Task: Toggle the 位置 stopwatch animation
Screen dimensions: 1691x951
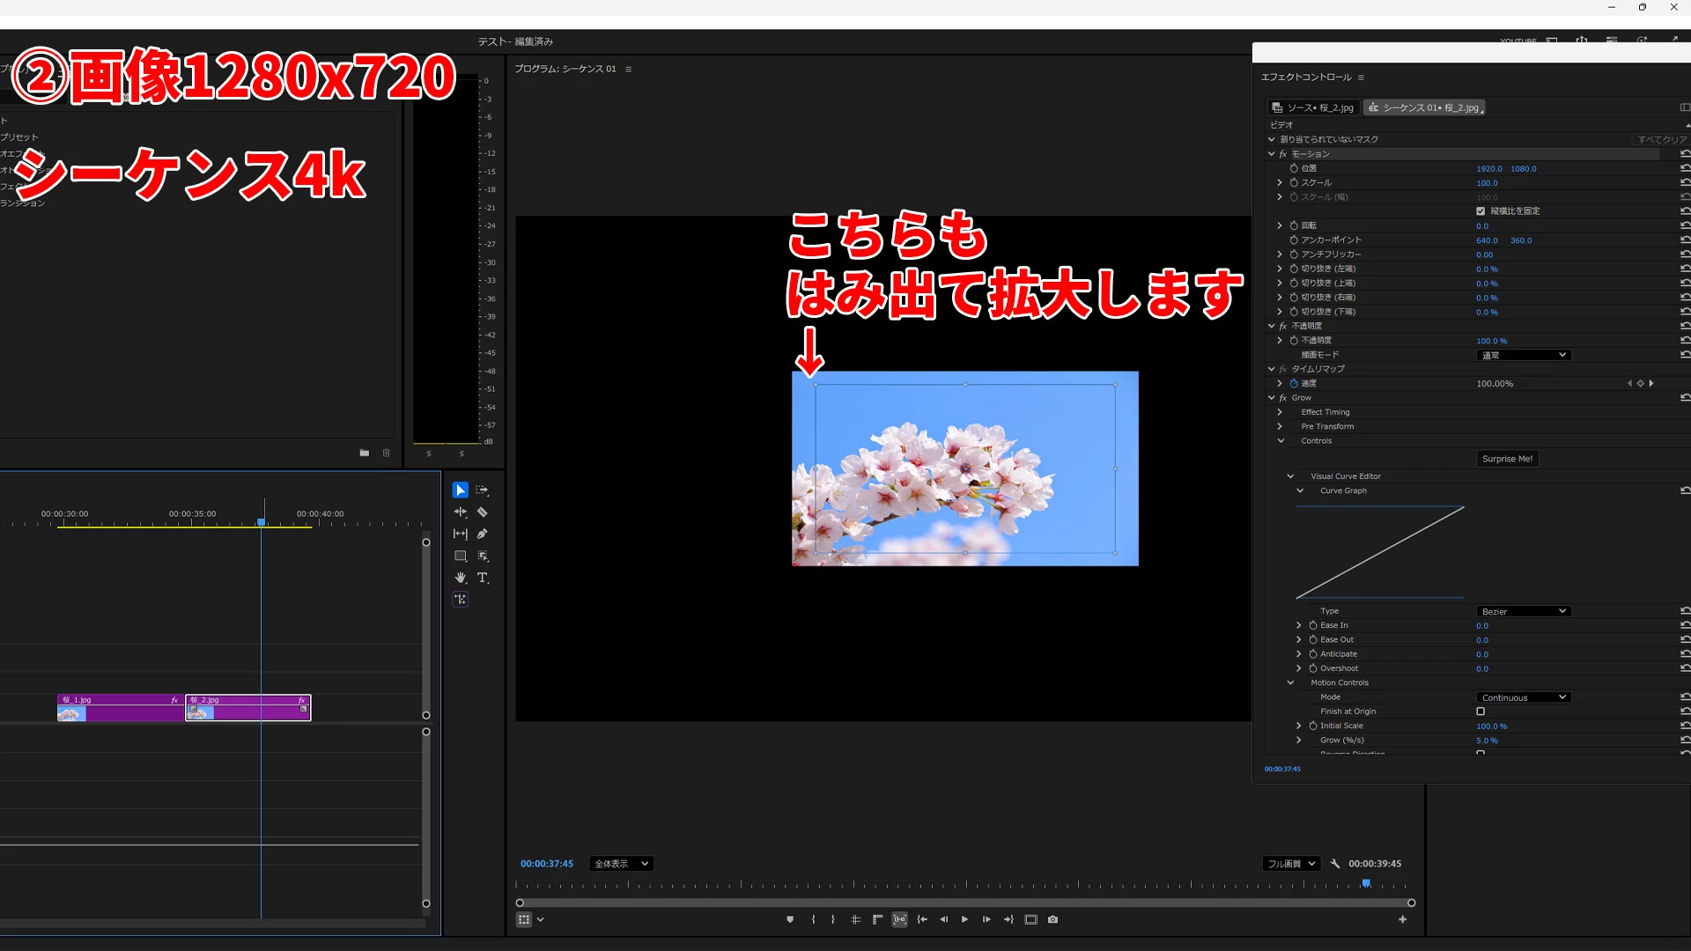Action: [1294, 168]
